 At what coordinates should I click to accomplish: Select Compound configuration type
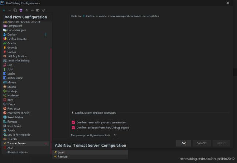tap(15, 26)
